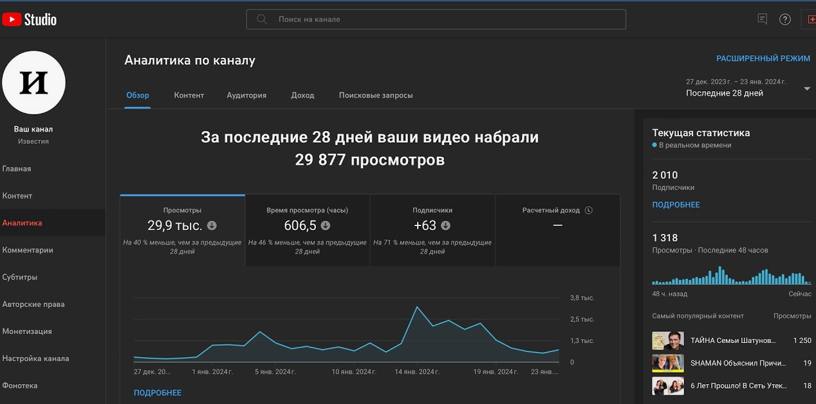Switch to the Аудитория tab
The width and height of the screenshot is (816, 404).
tap(246, 95)
